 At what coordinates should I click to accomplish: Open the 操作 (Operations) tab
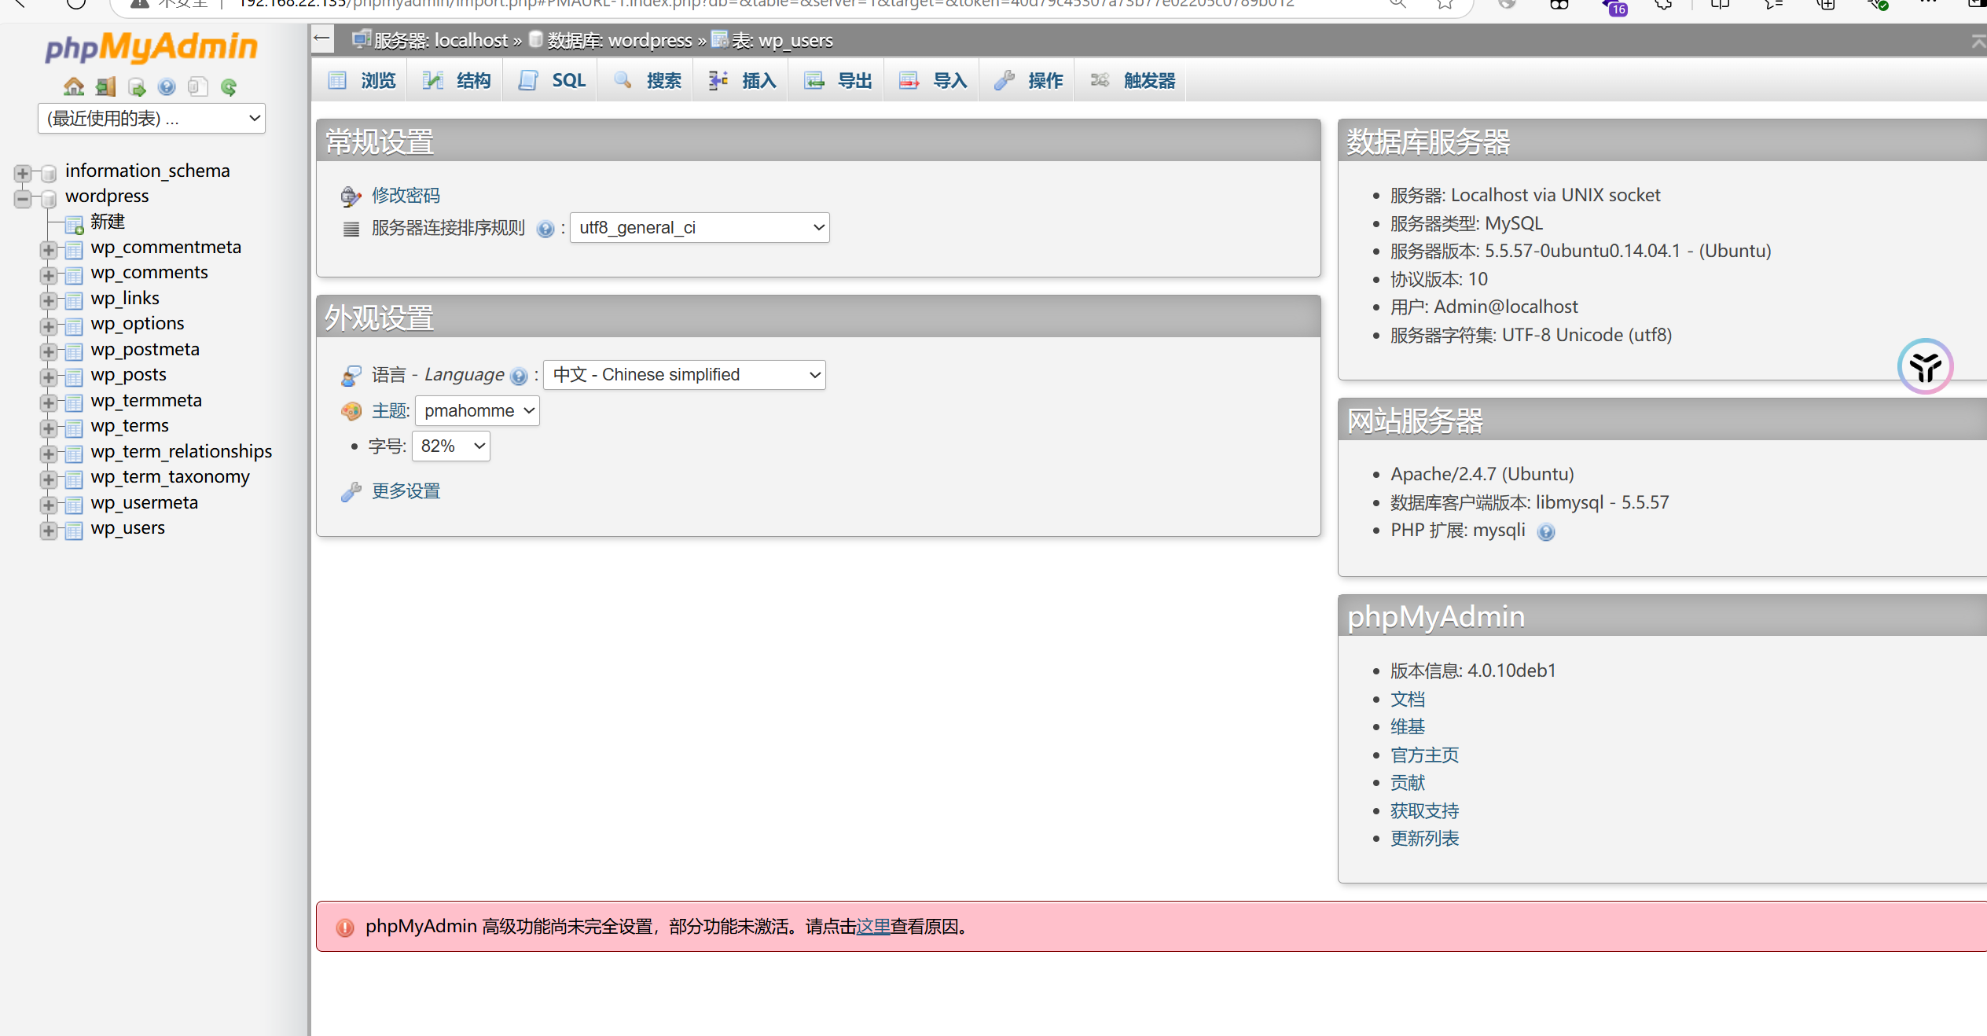1028,80
